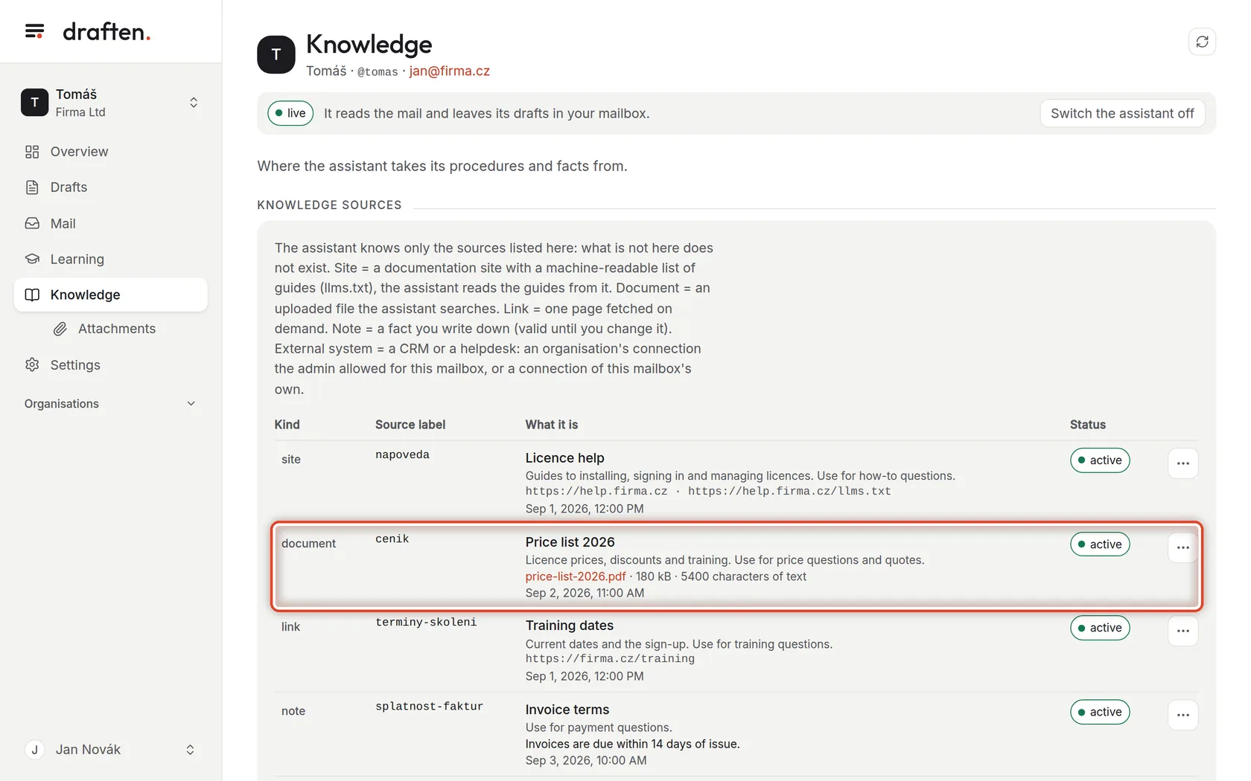
Task: Switch the assistant off
Action: pos(1122,113)
